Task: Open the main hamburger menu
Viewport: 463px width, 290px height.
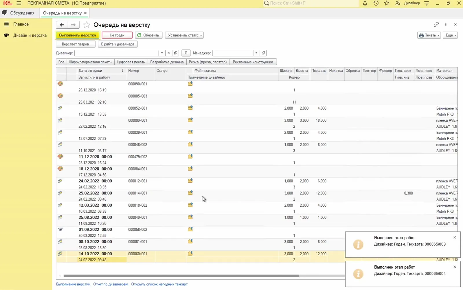Action: (x=19, y=3)
